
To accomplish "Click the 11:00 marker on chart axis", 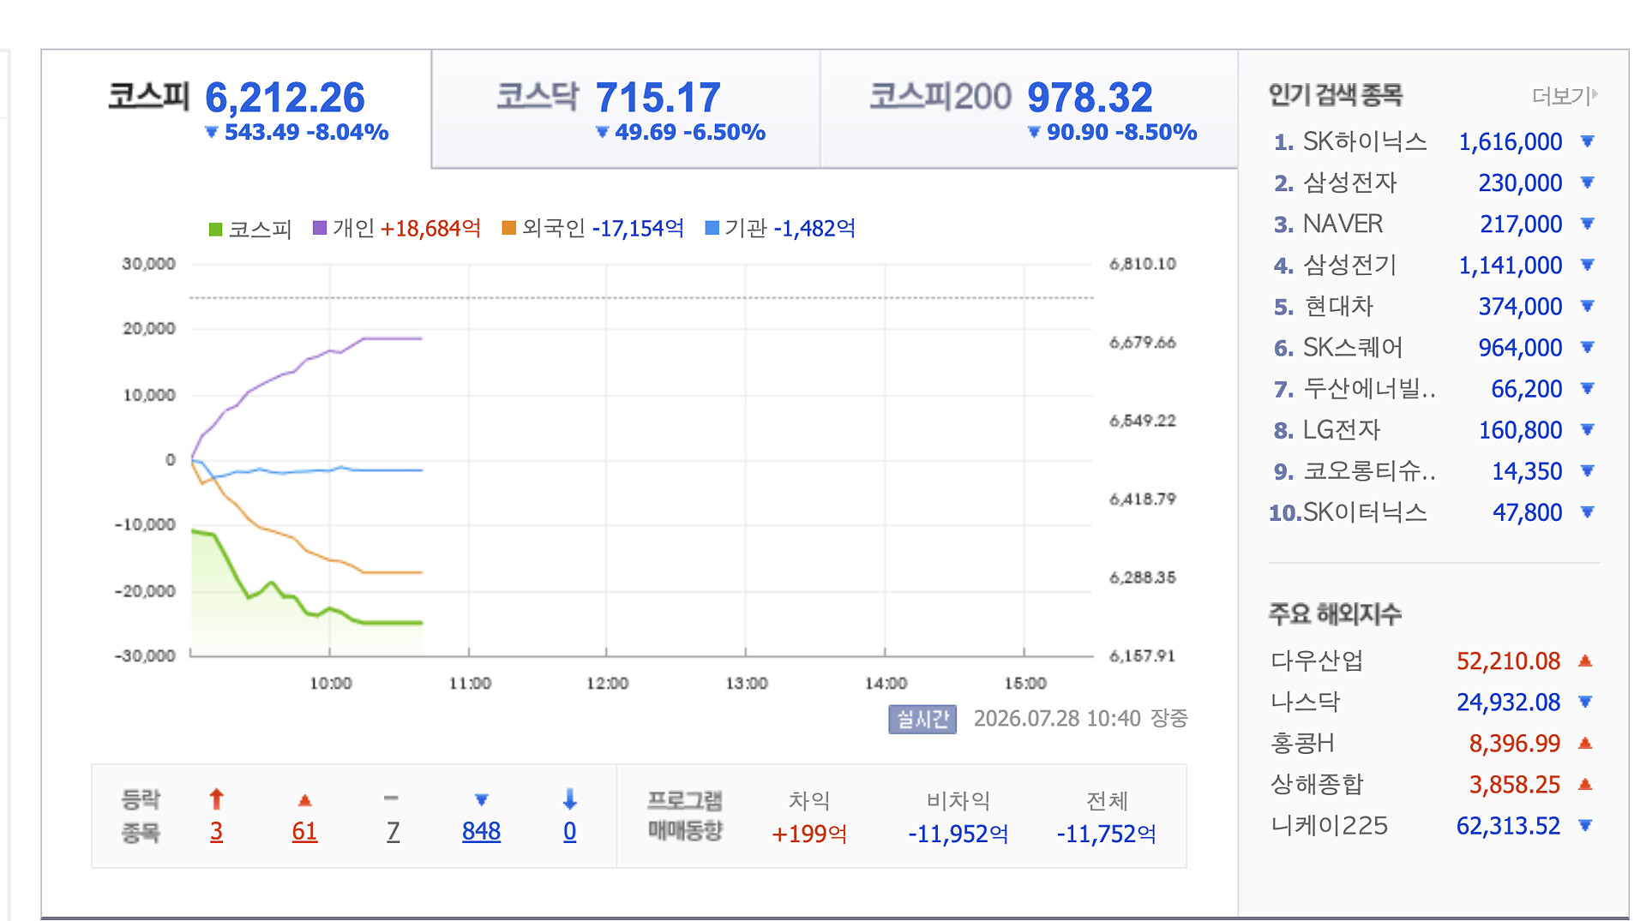I will (470, 683).
